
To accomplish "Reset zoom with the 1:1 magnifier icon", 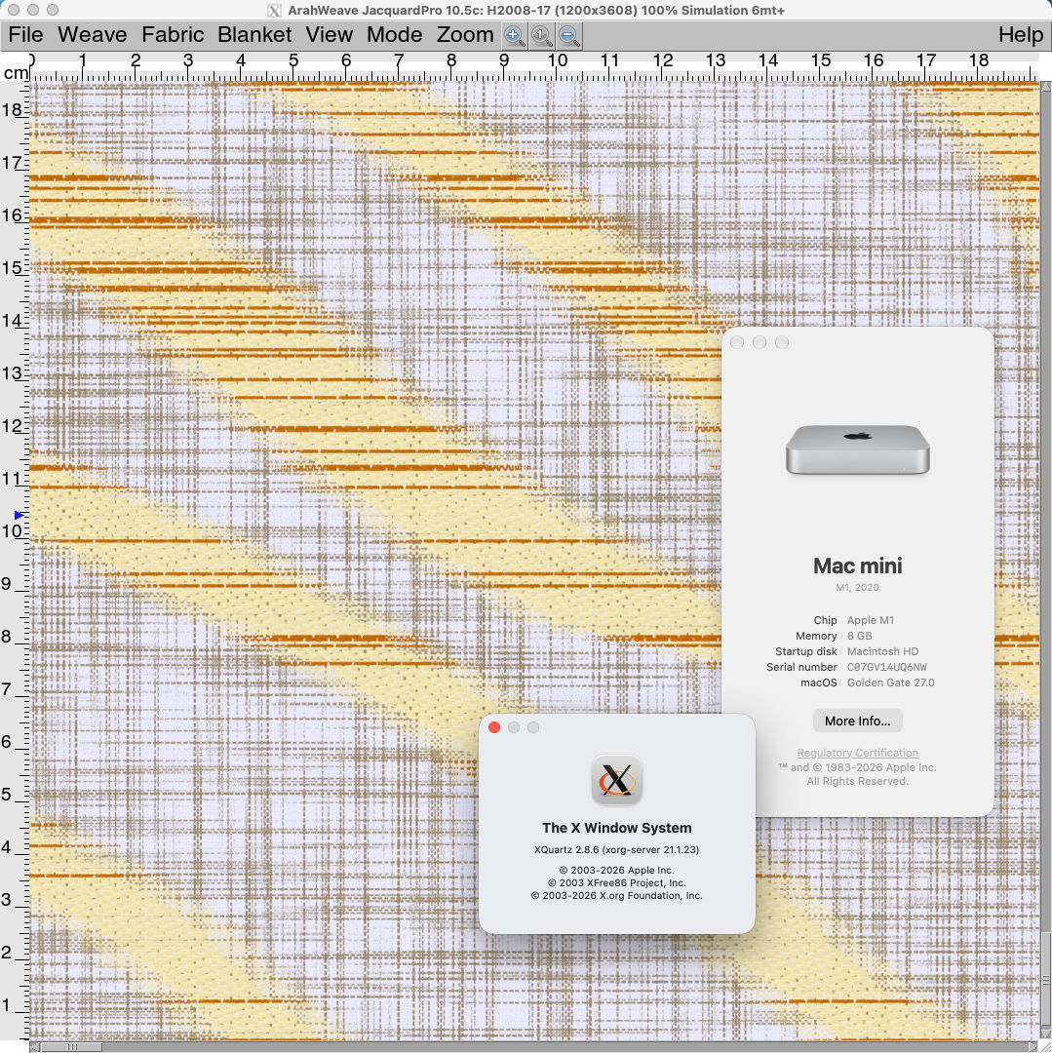I will point(542,36).
